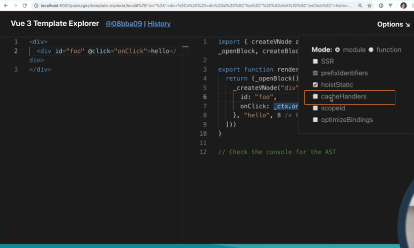
Task: Enable the scopeId checkbox
Action: 315,108
